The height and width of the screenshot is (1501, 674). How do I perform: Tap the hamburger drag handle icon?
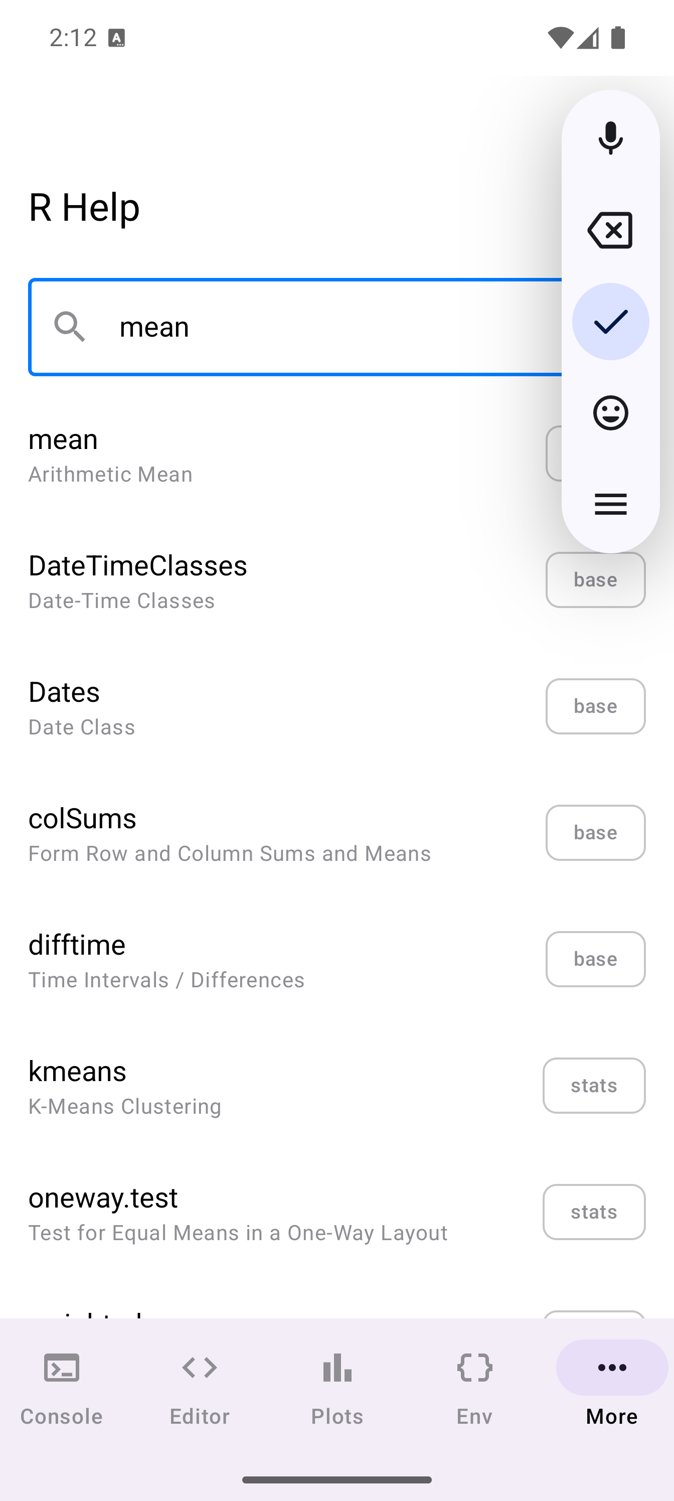pyautogui.click(x=610, y=504)
